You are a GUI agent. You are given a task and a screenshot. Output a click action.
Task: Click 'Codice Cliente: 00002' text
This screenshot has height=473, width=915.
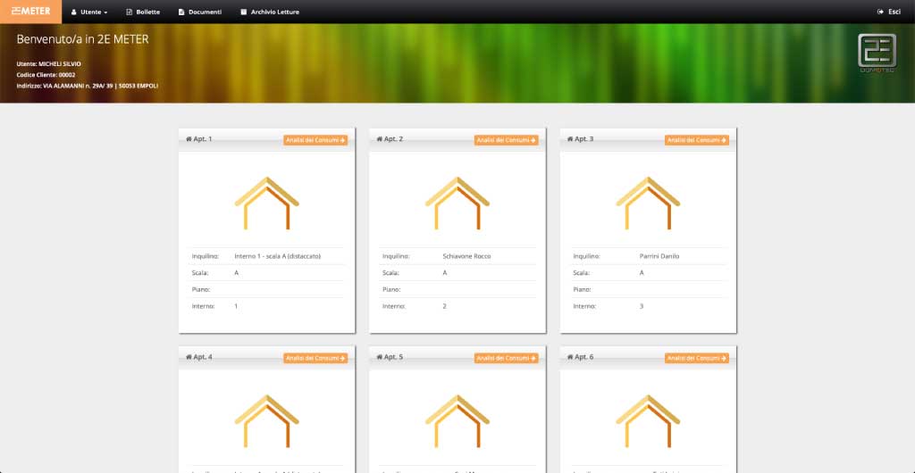click(x=46, y=75)
